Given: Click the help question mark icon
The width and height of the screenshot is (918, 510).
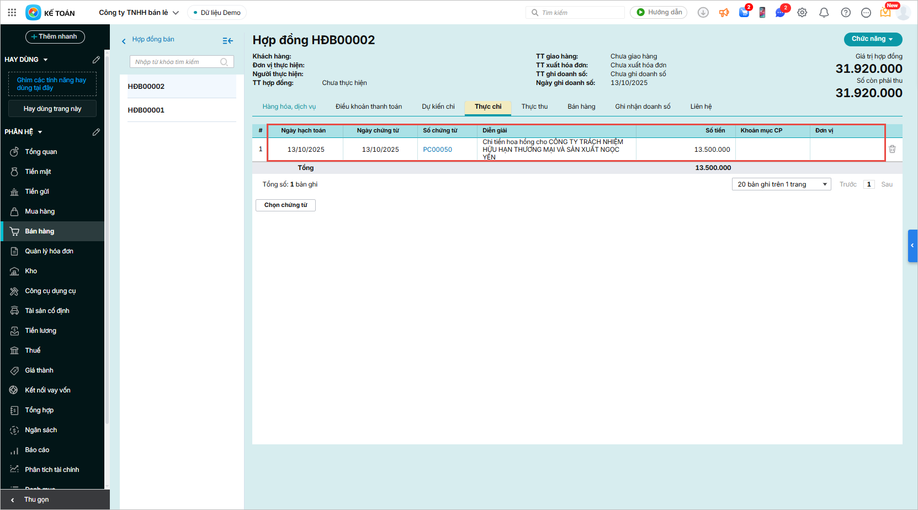Looking at the screenshot, I should coord(845,13).
